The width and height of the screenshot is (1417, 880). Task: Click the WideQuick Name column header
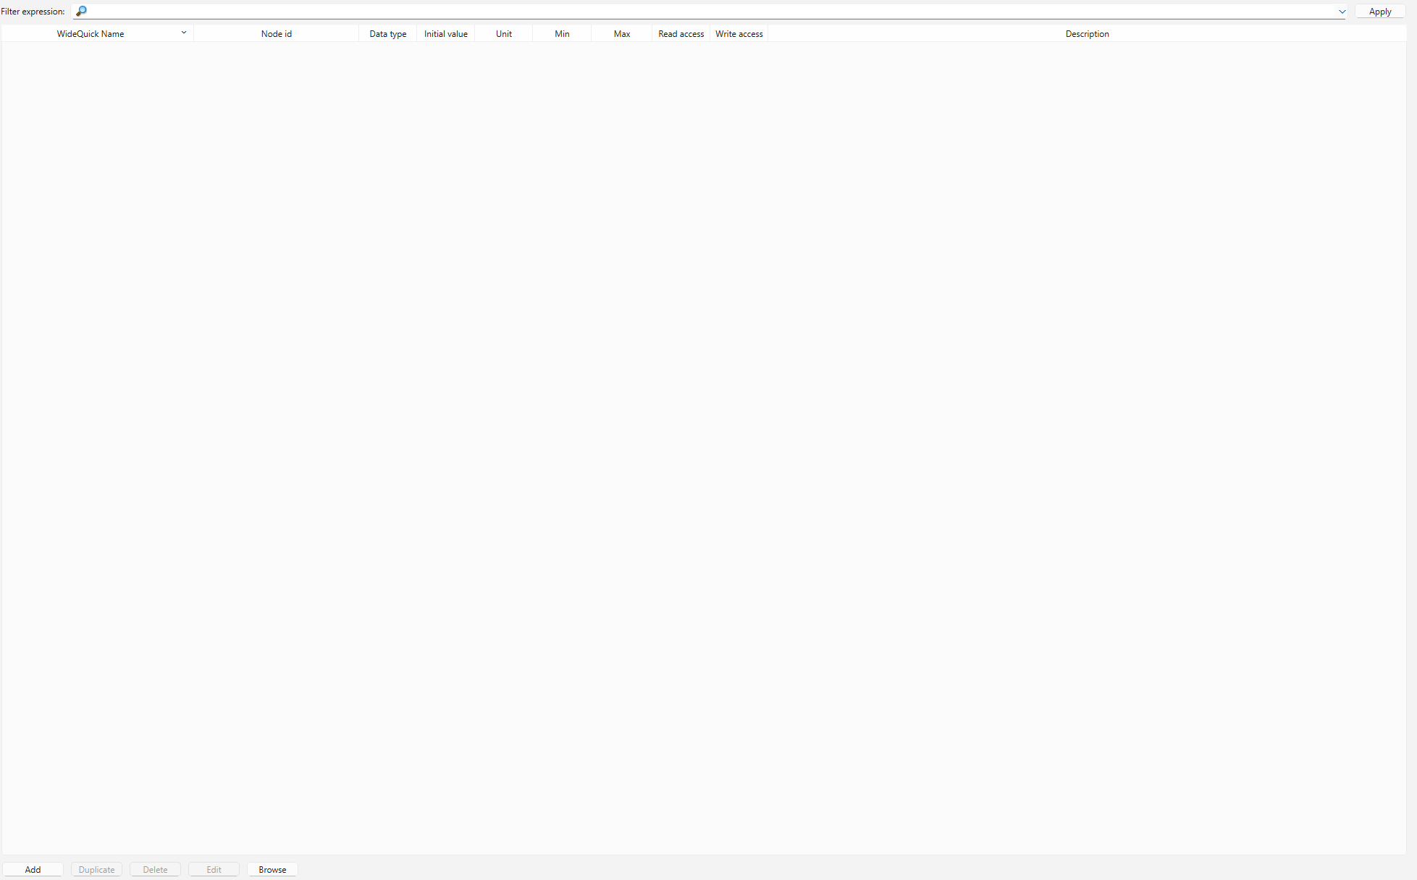click(x=91, y=33)
